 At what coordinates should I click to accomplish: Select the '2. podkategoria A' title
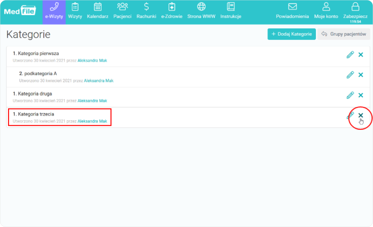[x=38, y=74]
